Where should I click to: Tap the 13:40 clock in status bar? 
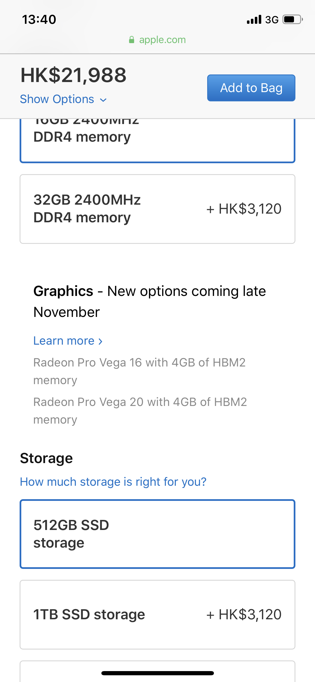[x=39, y=20]
